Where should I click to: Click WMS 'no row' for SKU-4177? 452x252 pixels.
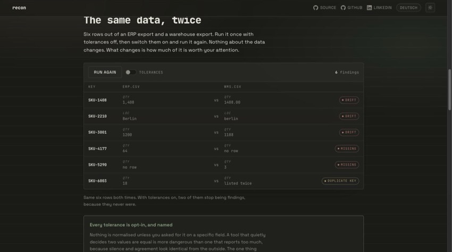point(231,151)
